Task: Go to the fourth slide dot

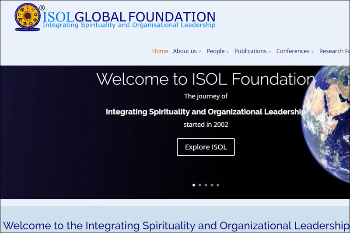Action: [x=212, y=185]
